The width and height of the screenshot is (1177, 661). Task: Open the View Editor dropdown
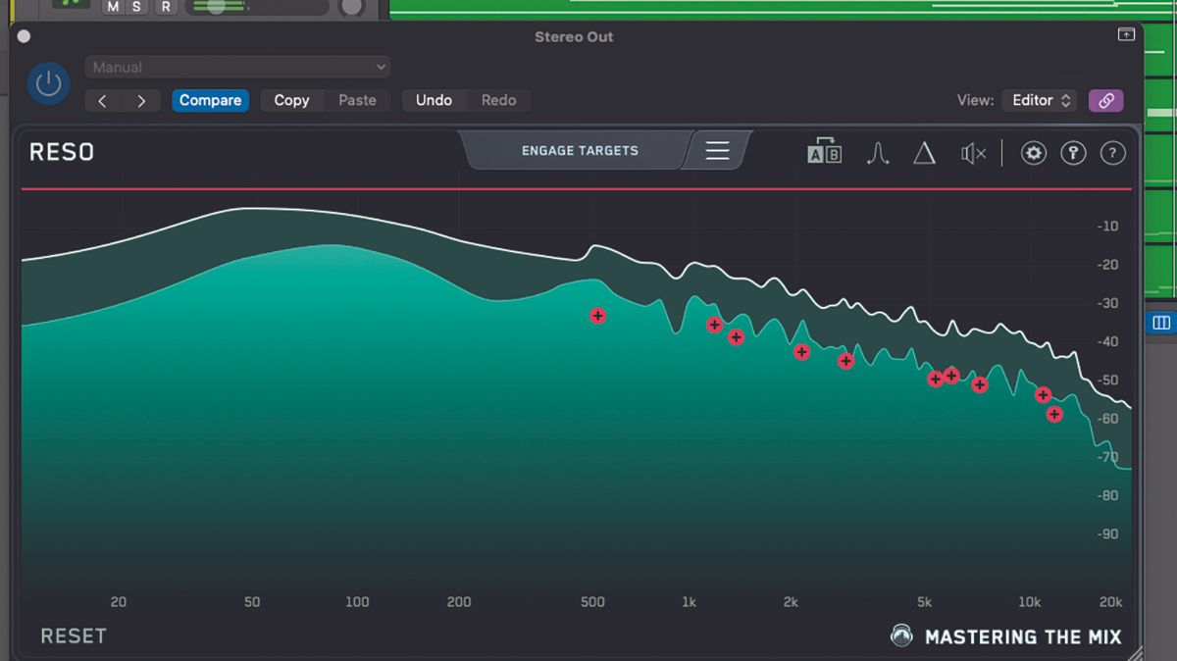click(1039, 100)
